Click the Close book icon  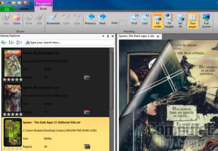[x=16, y=19]
